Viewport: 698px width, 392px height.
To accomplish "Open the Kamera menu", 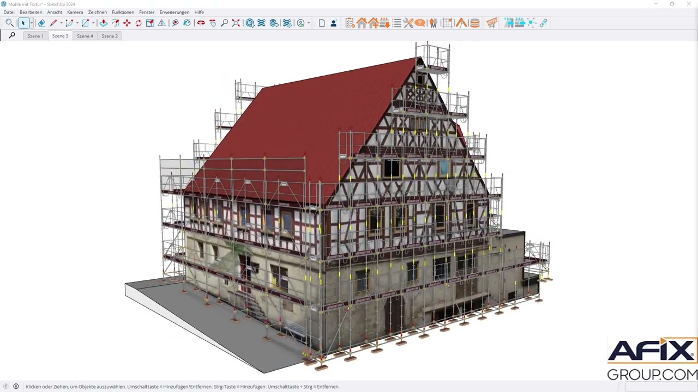I will [x=75, y=12].
